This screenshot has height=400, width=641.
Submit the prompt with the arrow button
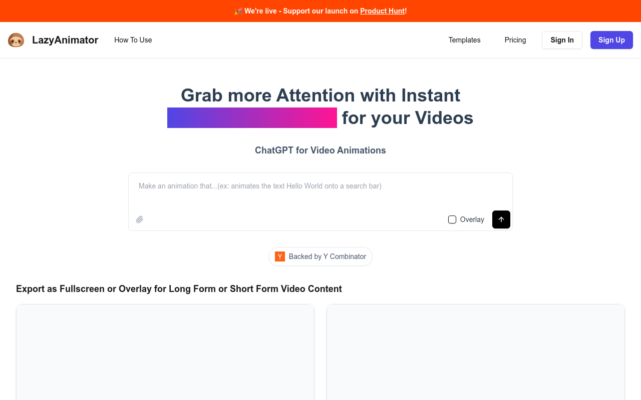coord(501,219)
